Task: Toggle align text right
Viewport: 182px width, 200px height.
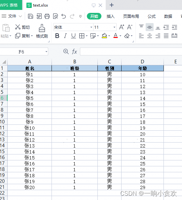Action: point(158,36)
